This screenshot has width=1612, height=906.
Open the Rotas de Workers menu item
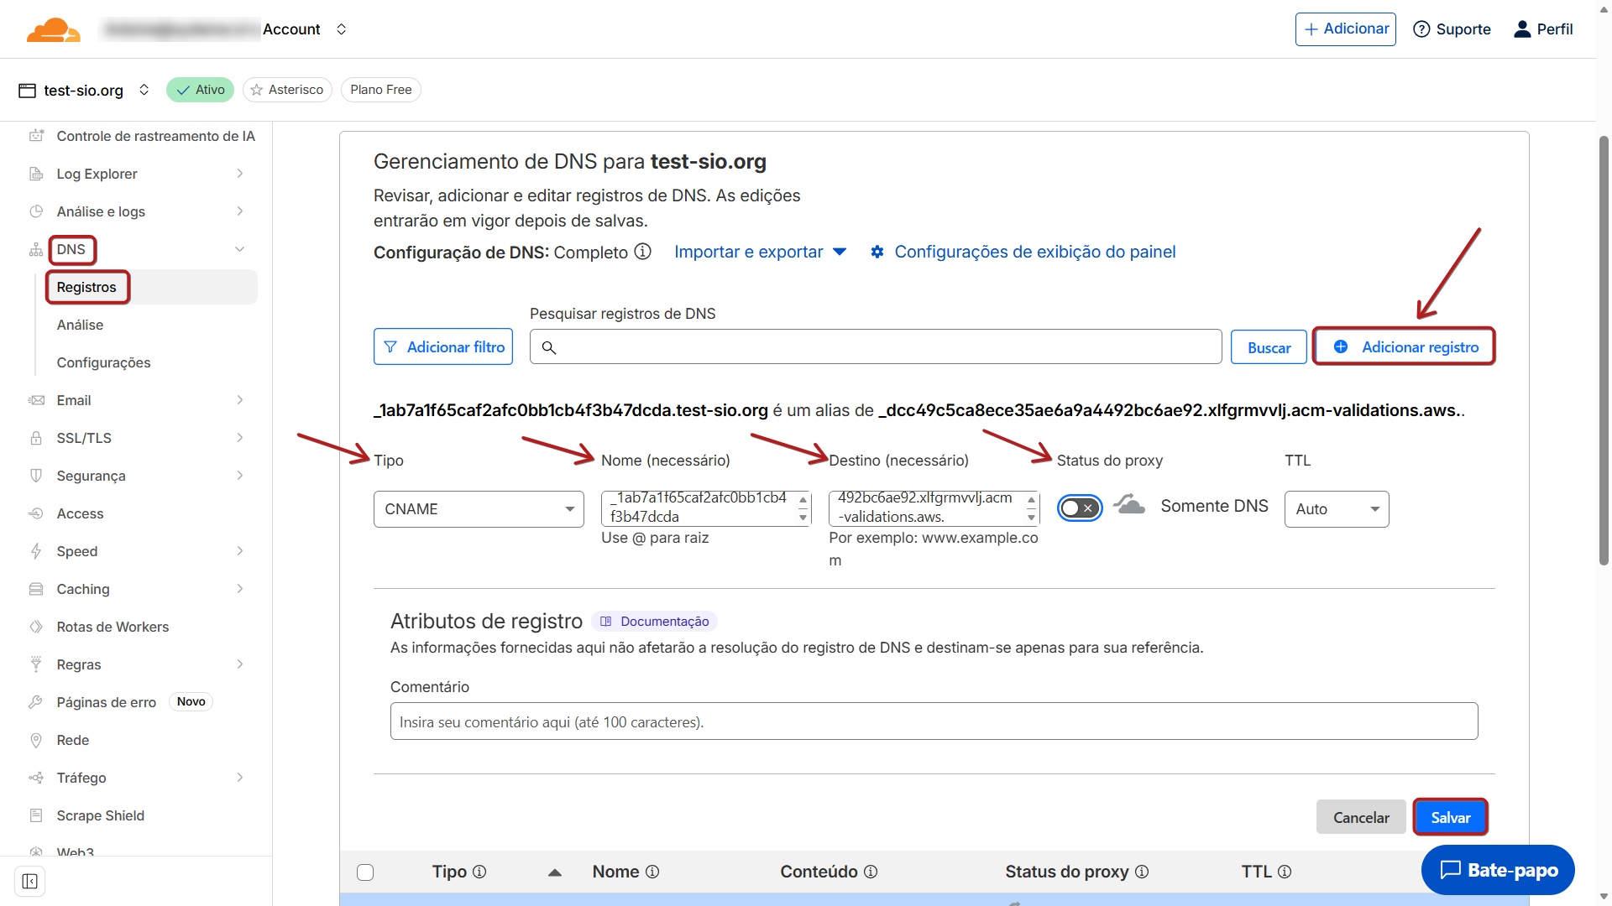point(113,627)
